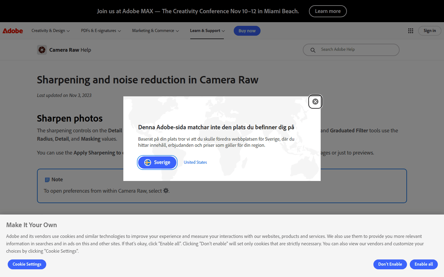
Task: Select the United States link
Action: click(195, 163)
